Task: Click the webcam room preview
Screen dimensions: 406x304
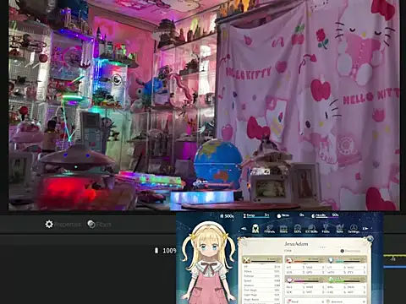Action: 204,105
